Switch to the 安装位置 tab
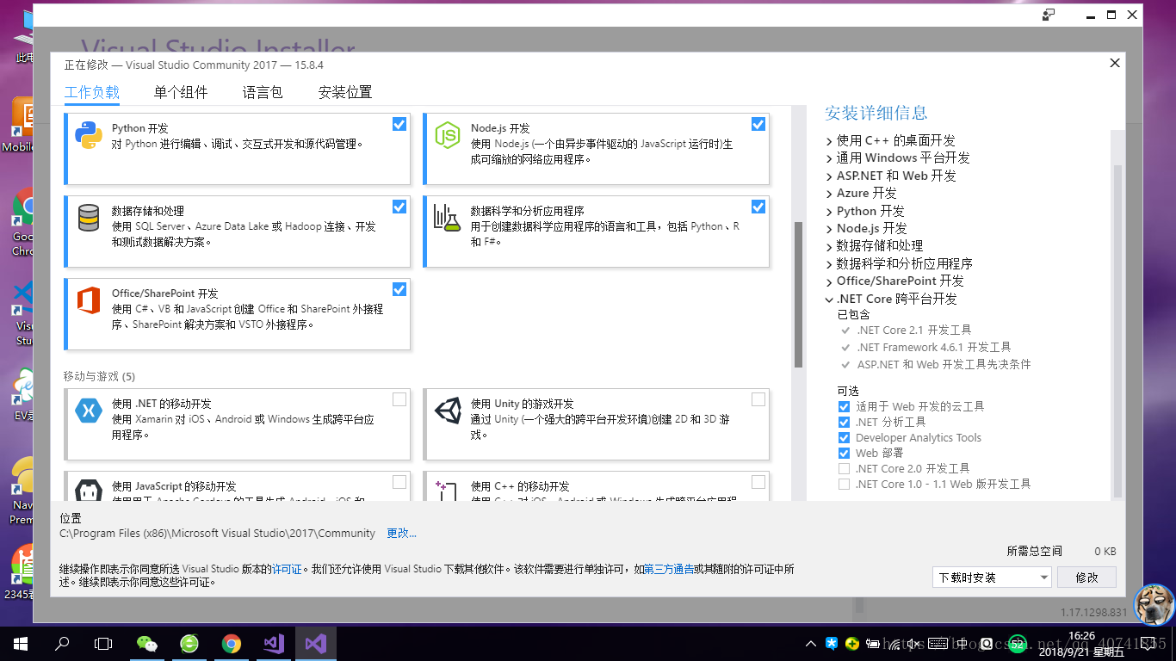The width and height of the screenshot is (1176, 661). 345,93
